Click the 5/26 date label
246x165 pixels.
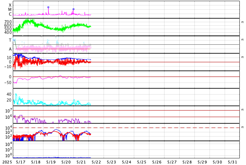pyautogui.click(x=157, y=162)
